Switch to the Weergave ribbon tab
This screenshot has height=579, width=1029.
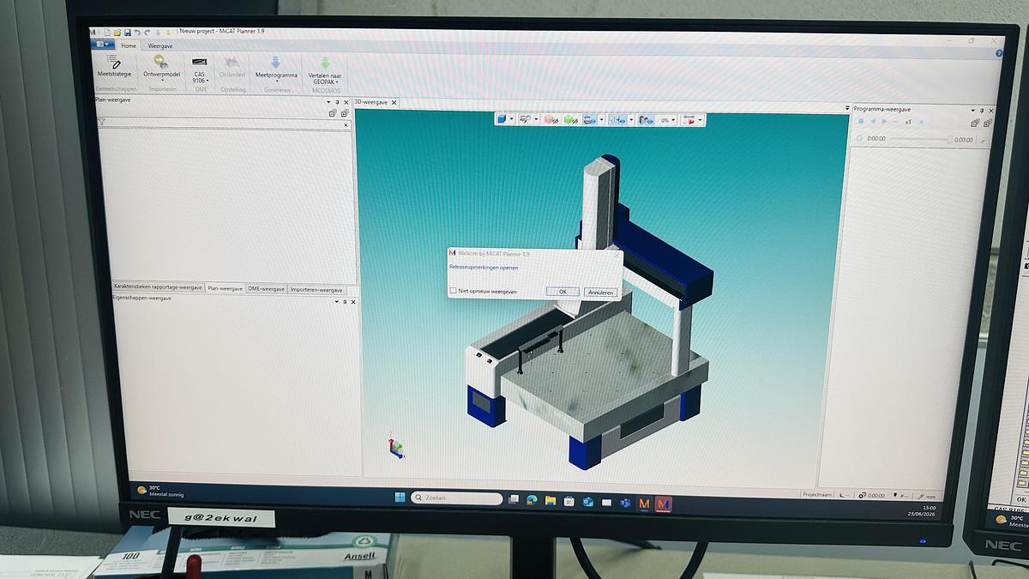pos(160,45)
